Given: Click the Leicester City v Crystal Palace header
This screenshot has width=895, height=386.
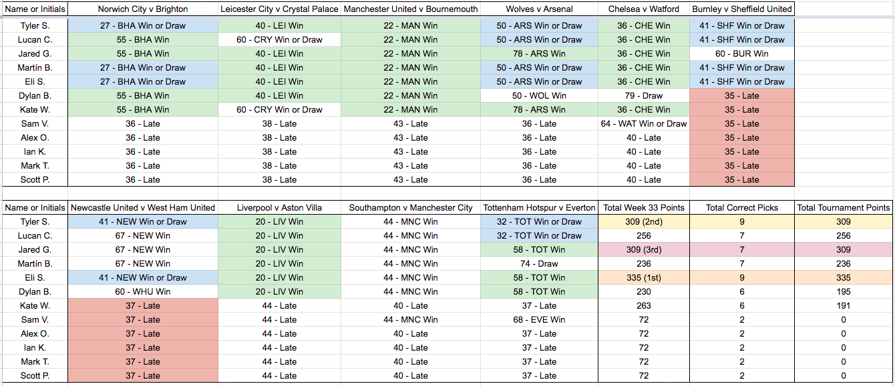Looking at the screenshot, I should click(x=279, y=9).
